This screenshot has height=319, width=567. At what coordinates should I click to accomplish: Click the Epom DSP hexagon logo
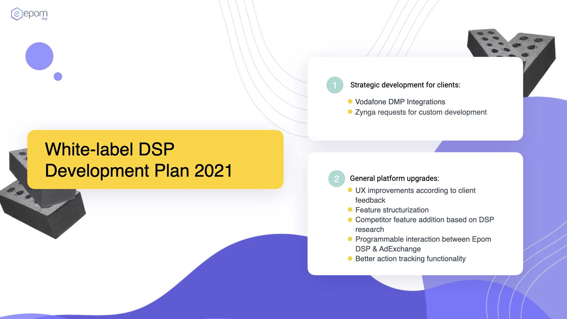pos(17,14)
